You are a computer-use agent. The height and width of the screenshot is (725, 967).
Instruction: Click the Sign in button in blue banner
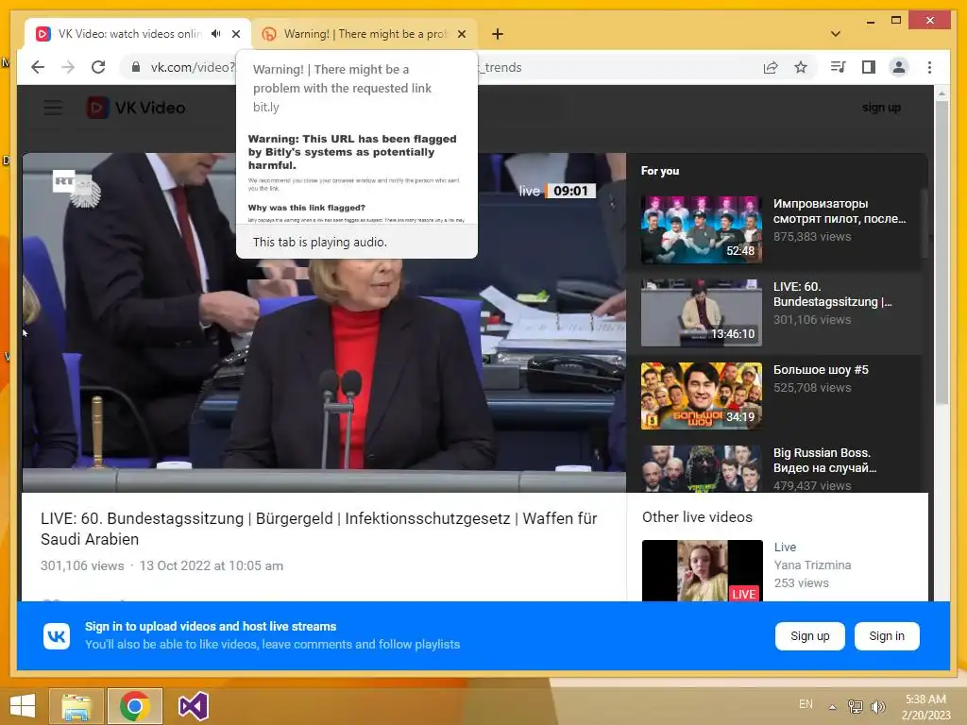coord(886,636)
